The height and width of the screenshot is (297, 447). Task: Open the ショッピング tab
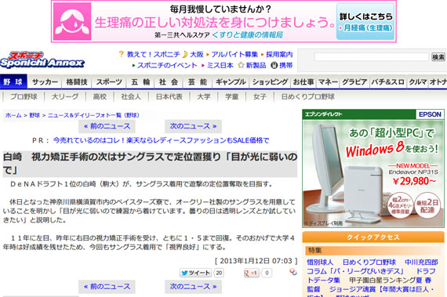pos(270,82)
